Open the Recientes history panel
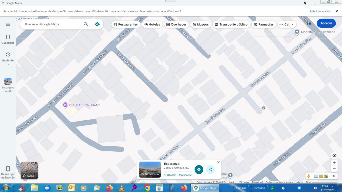This screenshot has width=342, height=192. point(8,59)
